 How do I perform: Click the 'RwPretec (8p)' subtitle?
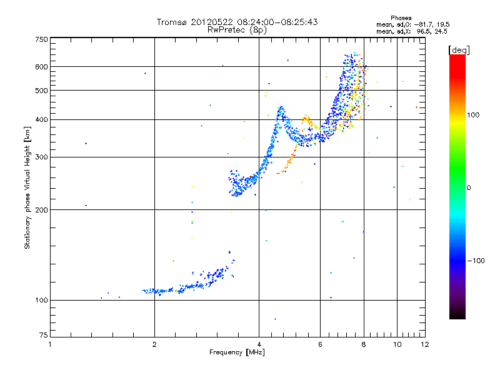237,30
